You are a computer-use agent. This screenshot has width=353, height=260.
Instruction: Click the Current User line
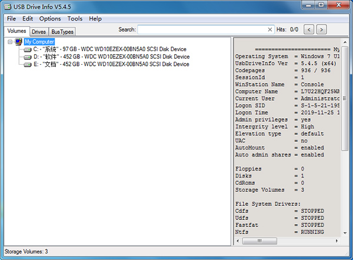[x=287, y=99]
